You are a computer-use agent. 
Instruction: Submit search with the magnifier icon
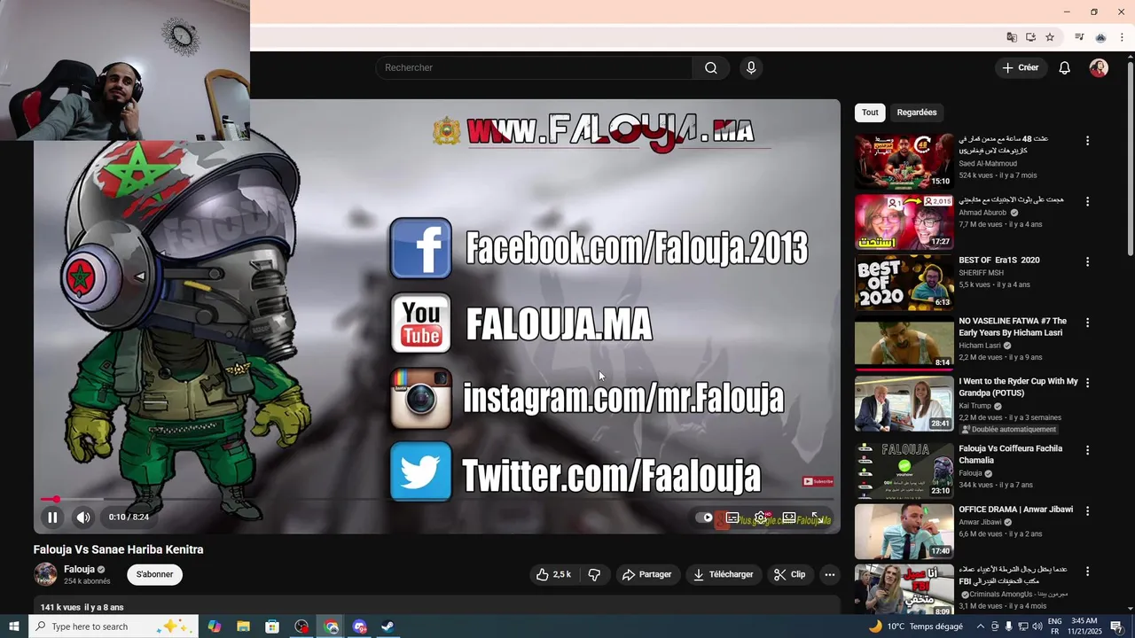pyautogui.click(x=711, y=68)
